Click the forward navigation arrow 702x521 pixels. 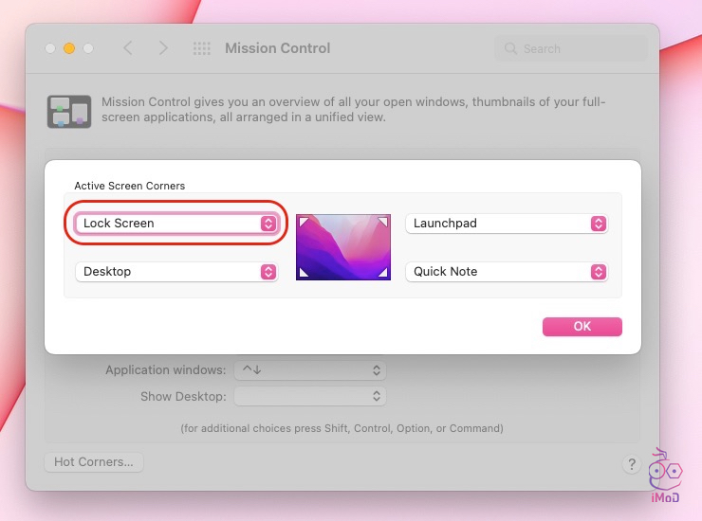click(163, 48)
